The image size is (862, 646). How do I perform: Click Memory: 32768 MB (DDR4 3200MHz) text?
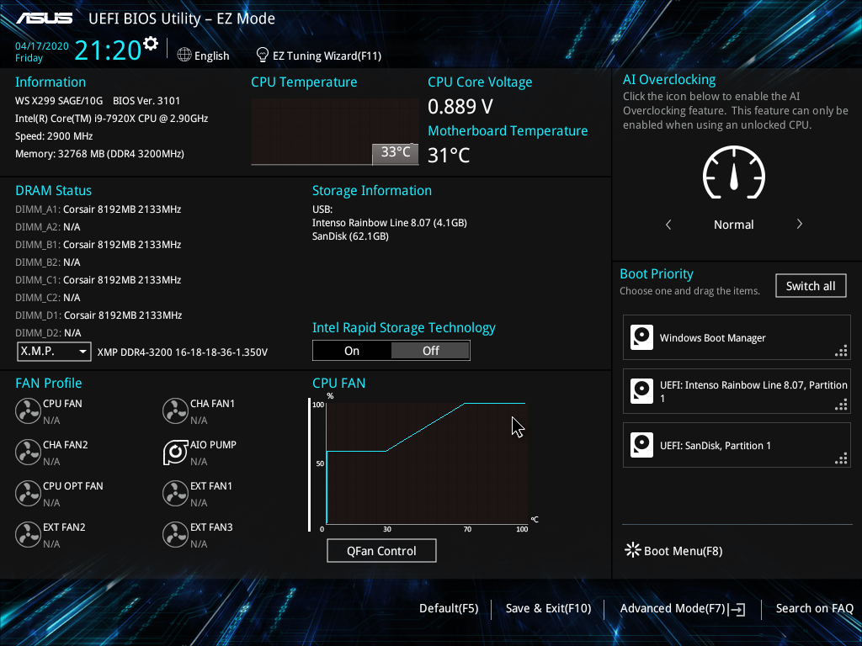point(99,154)
